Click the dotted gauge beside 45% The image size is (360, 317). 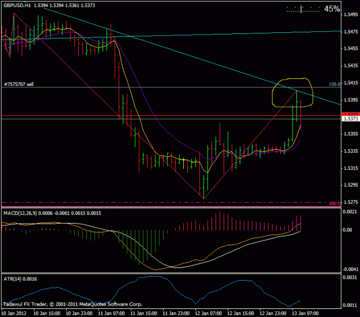(303, 9)
